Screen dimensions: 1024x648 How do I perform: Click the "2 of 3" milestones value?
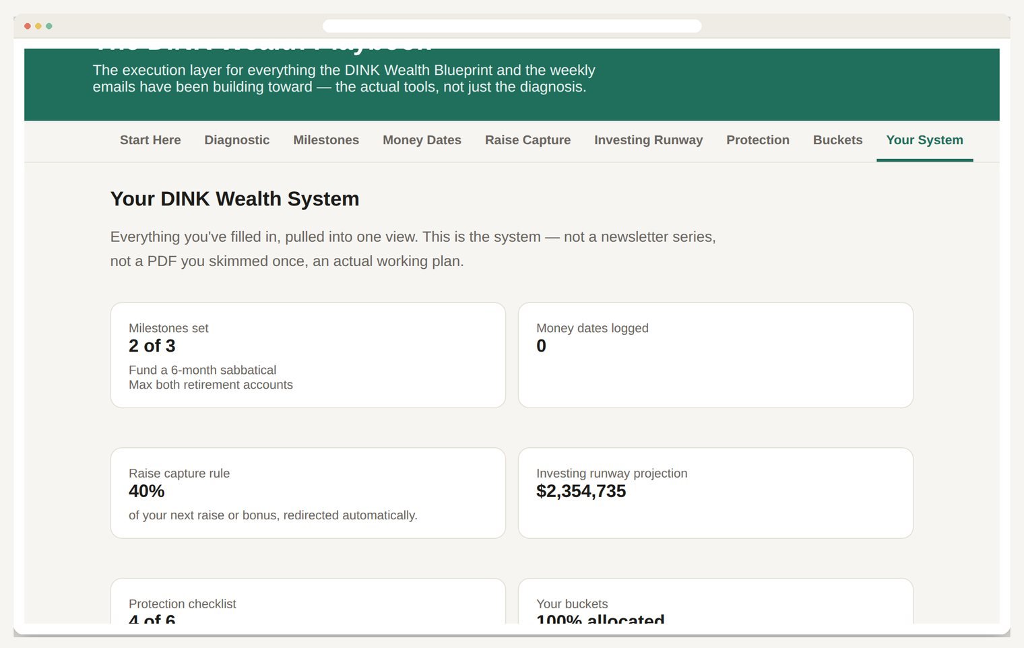[x=152, y=346]
